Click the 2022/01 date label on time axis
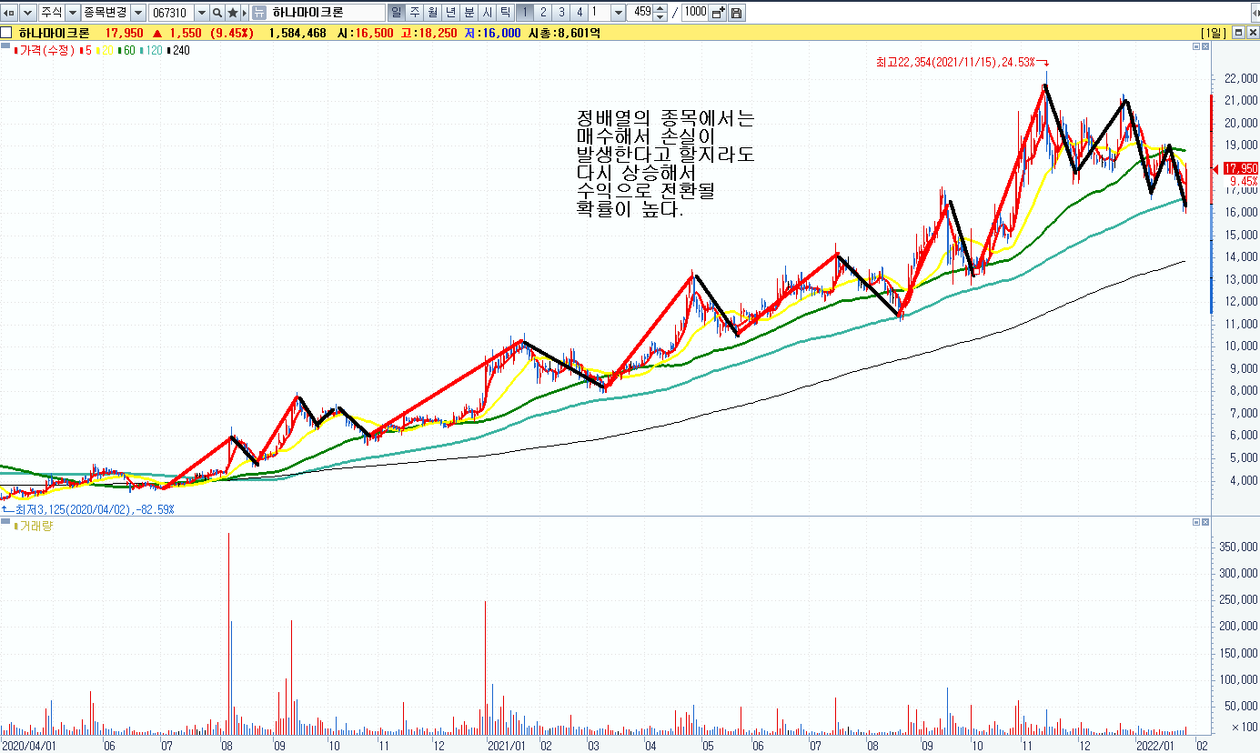Screen dimensions: 1260x753 pyautogui.click(x=1157, y=745)
